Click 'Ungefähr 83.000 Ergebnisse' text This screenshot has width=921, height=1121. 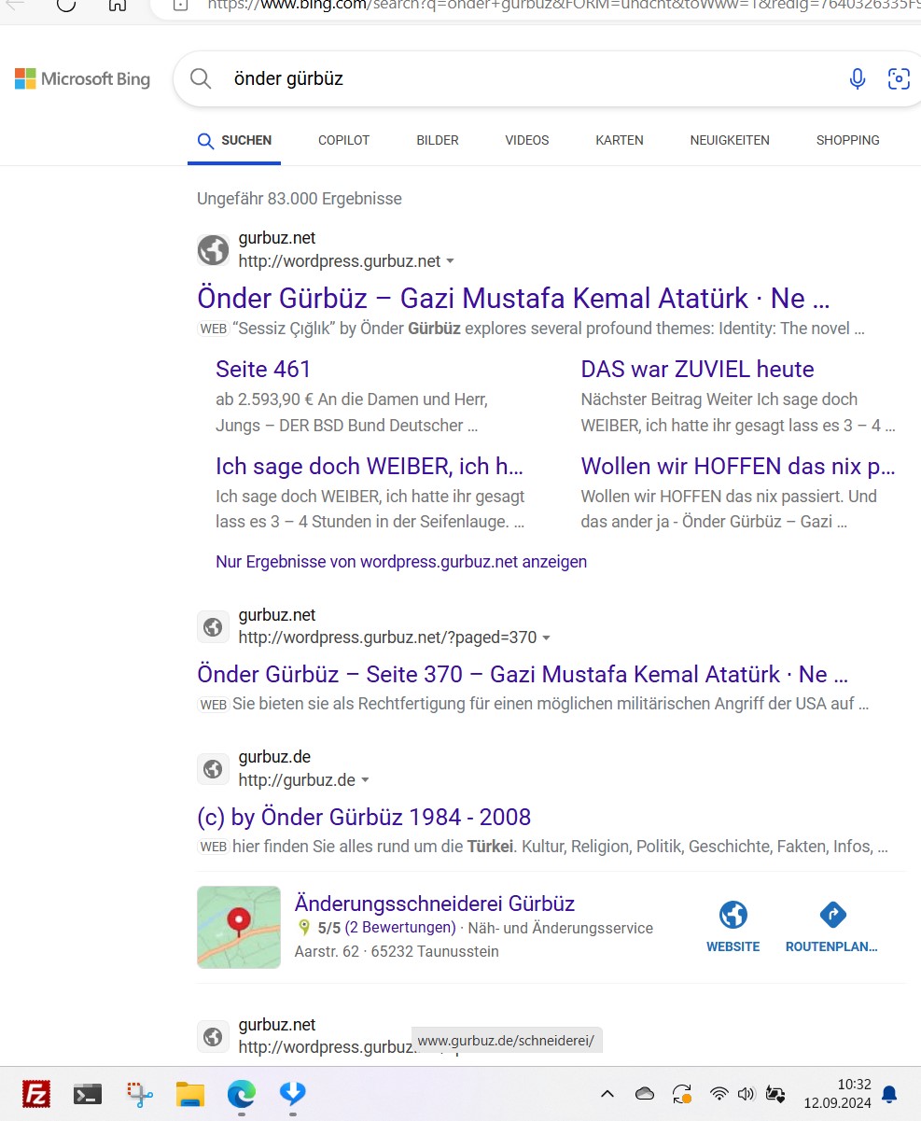tap(300, 199)
